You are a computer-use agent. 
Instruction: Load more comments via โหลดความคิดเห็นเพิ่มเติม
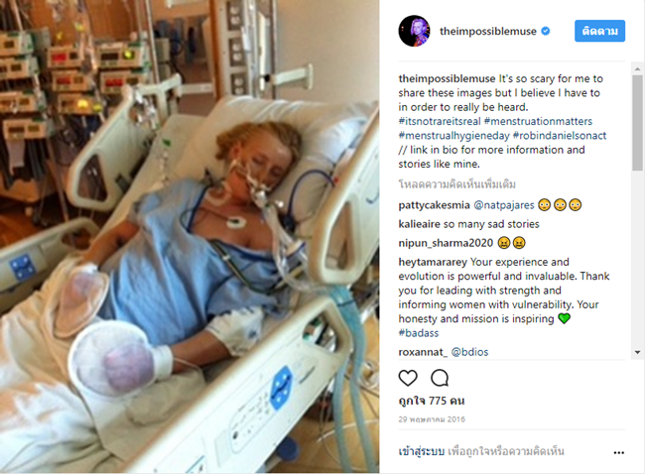click(457, 184)
